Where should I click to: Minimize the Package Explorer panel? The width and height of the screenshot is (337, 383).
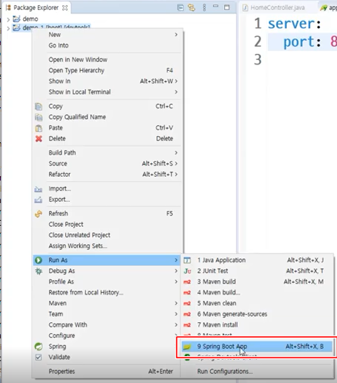[215, 6]
